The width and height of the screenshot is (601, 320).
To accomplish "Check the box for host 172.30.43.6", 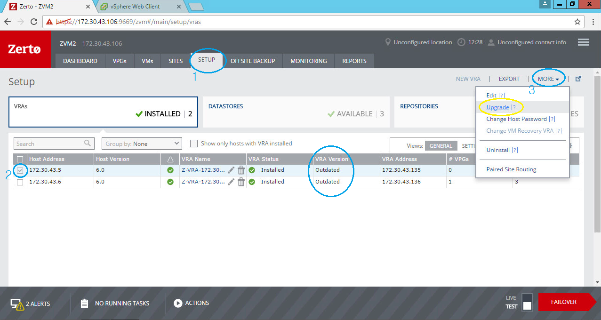I will coord(20,182).
